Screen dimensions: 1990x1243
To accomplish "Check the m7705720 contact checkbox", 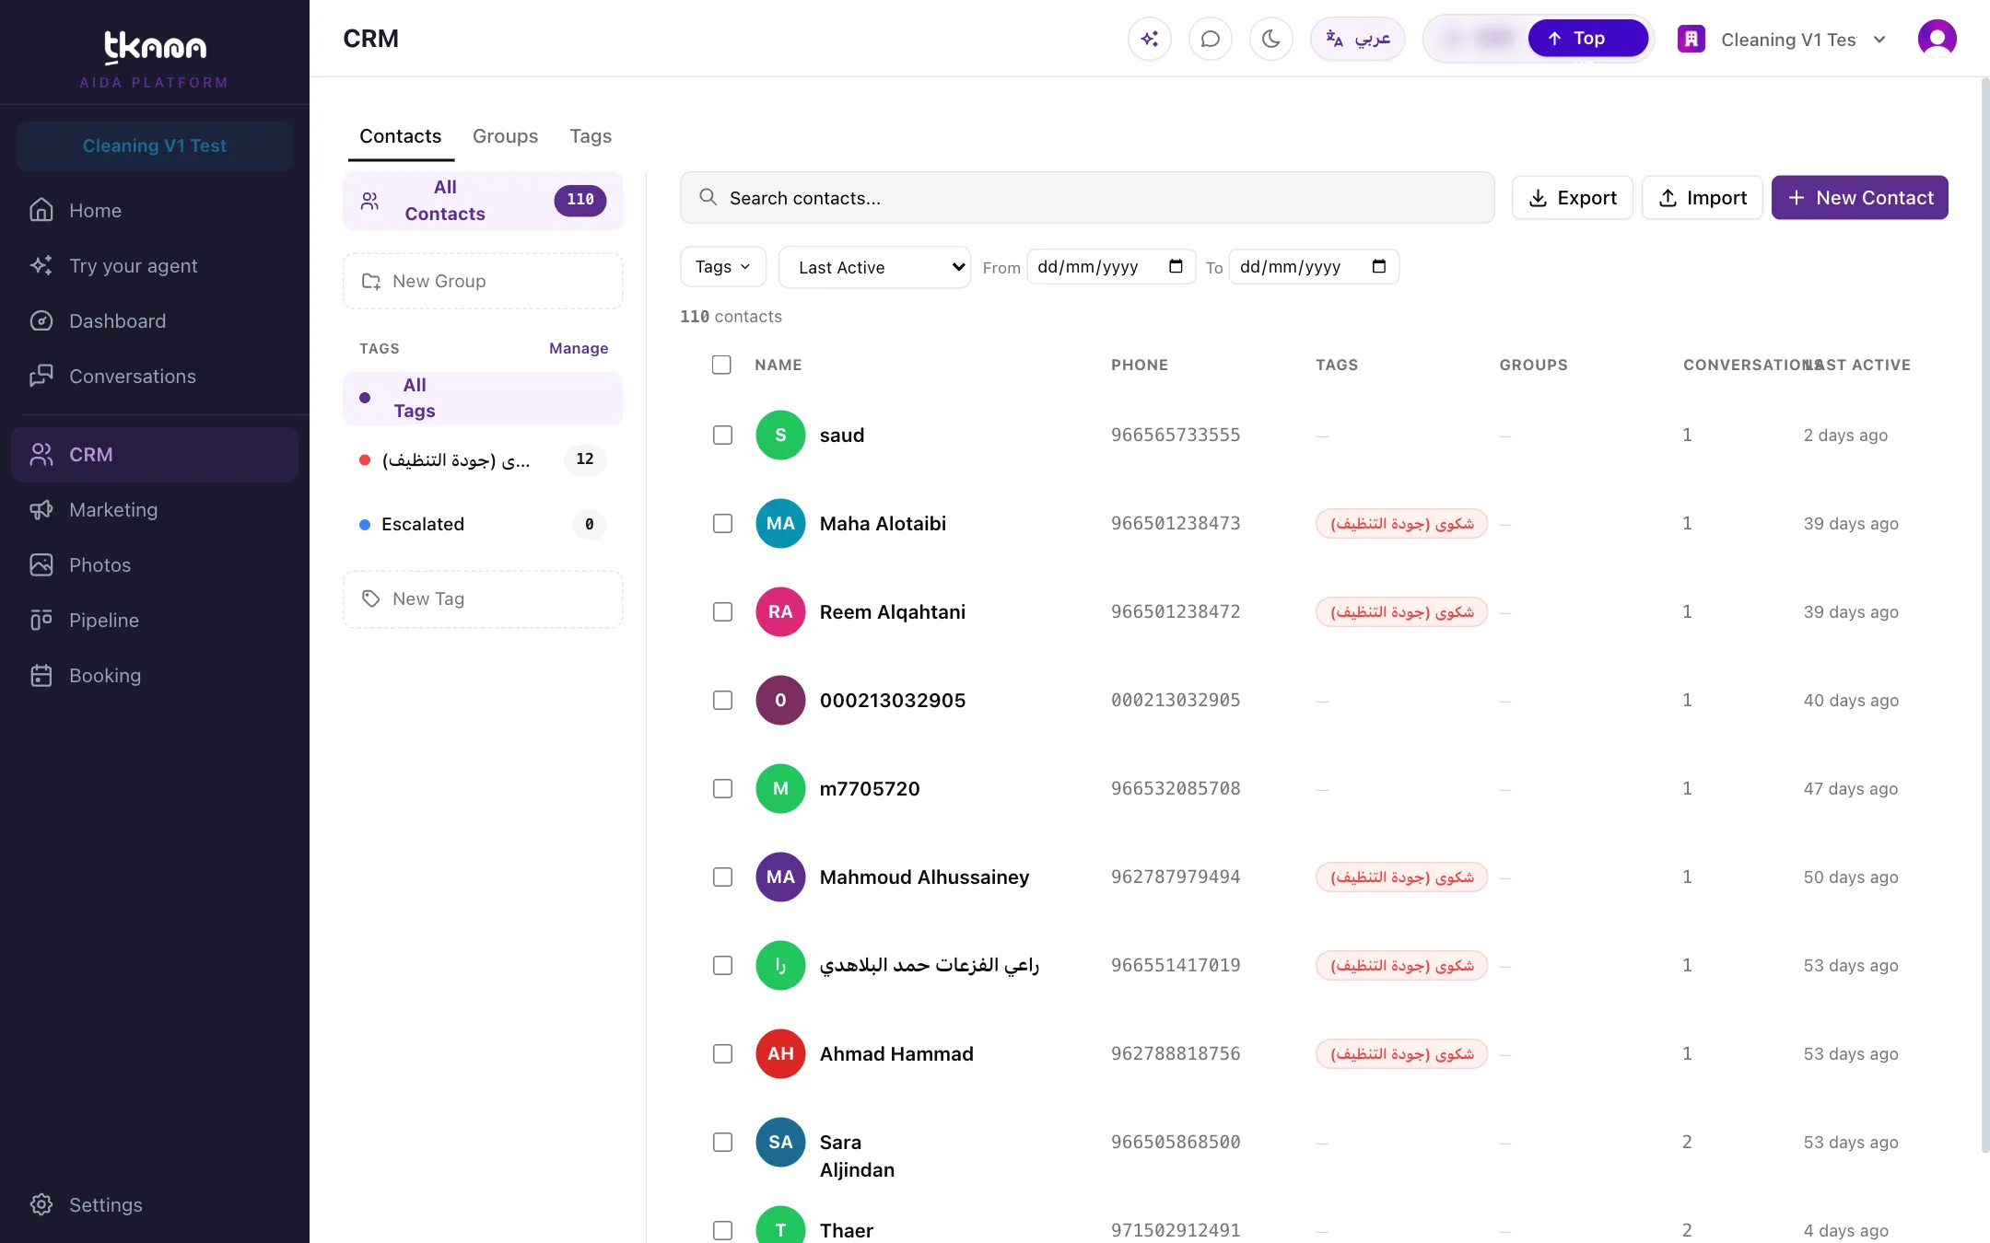I will [722, 788].
